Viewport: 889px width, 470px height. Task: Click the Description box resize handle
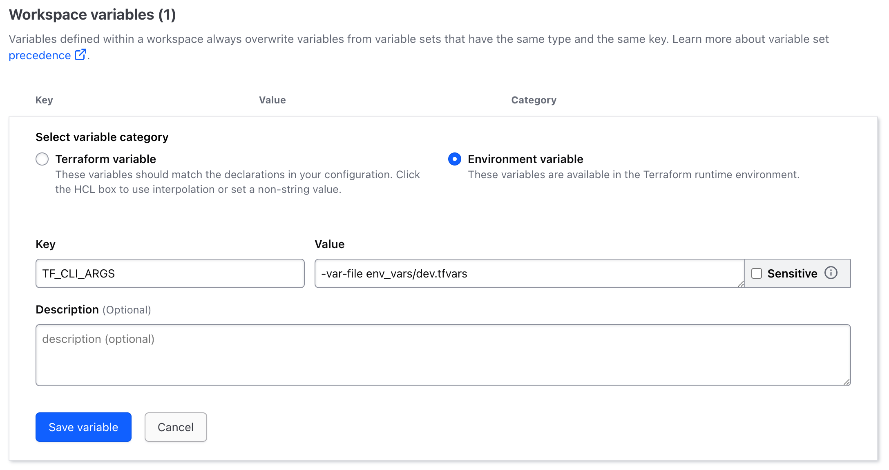coord(847,382)
